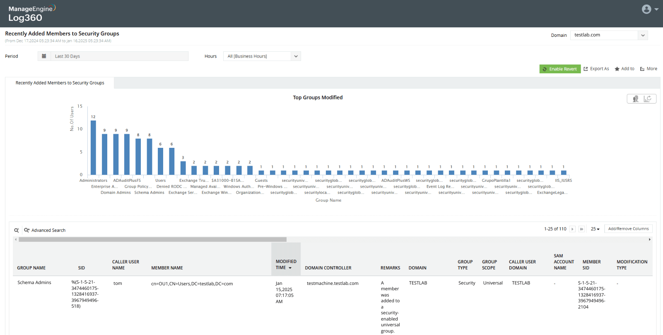Click Add to favorites star
Screen dimensions: 663x335
[624, 69]
